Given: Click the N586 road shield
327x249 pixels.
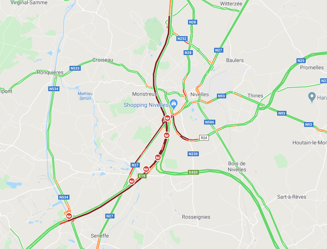Looking at the screenshot, I should [x=210, y=122].
